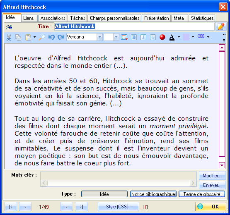Switch to the Présentation tab
The width and height of the screenshot is (230, 215).
coord(156,18)
